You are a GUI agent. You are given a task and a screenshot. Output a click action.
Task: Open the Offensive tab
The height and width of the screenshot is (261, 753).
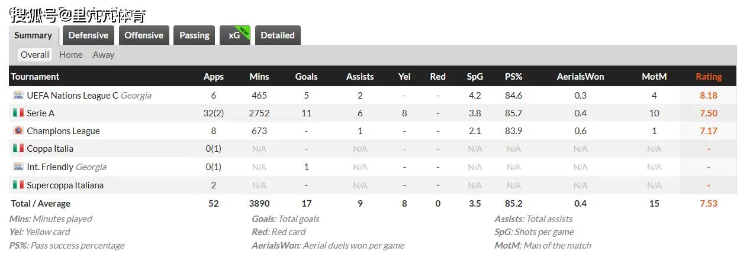144,35
